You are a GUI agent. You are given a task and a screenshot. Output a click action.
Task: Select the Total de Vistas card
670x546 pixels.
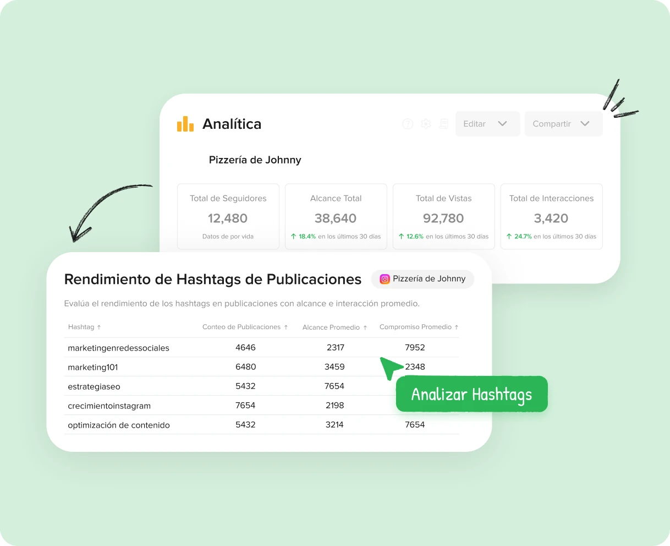click(444, 217)
